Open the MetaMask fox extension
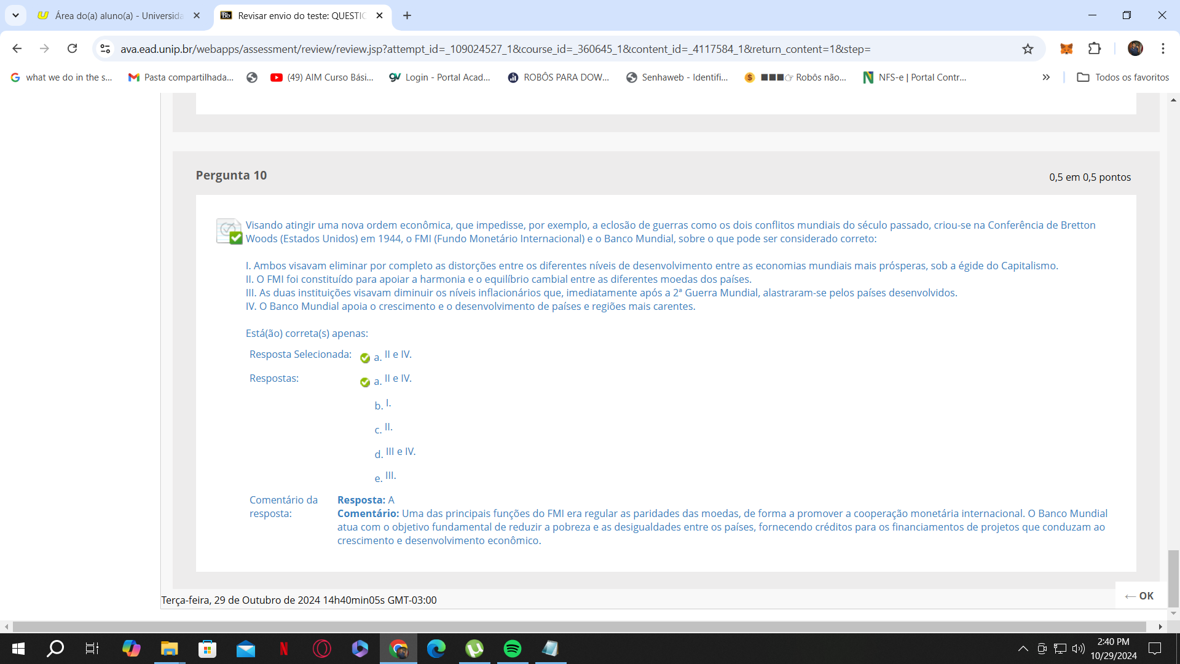 pyautogui.click(x=1066, y=49)
